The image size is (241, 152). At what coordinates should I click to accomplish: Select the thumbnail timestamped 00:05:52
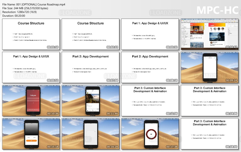pyautogui.click(x=31, y=68)
